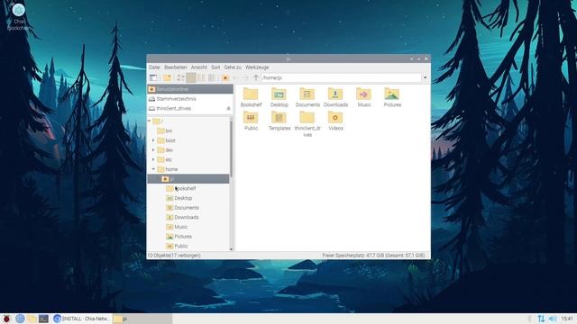Click the /home/pi path field
The image size is (577, 324).
click(x=341, y=77)
